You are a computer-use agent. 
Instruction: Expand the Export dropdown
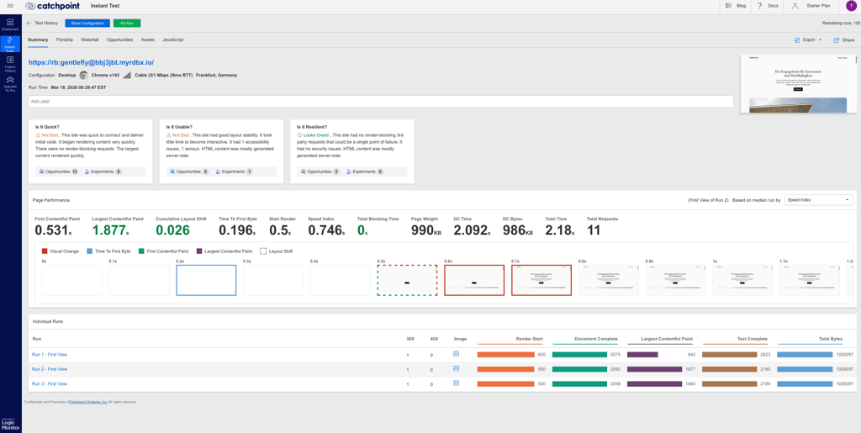coord(808,40)
